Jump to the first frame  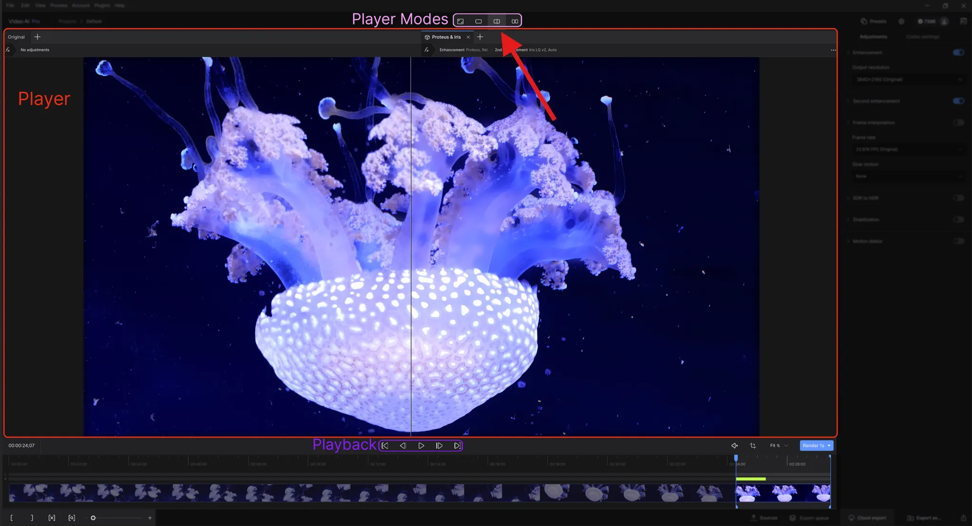pyautogui.click(x=385, y=446)
